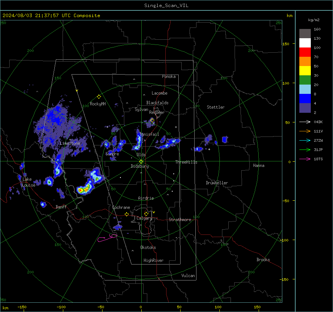Click the Drumheller label
This screenshot has width=333, height=312.
pos(217,183)
